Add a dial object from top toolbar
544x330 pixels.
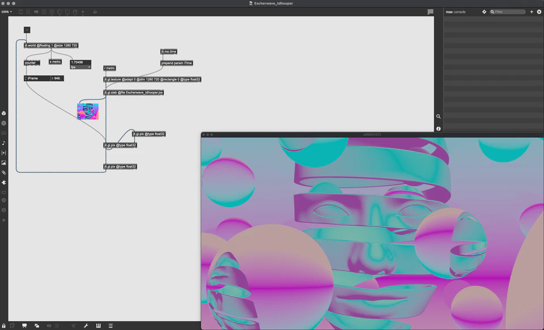point(75,12)
